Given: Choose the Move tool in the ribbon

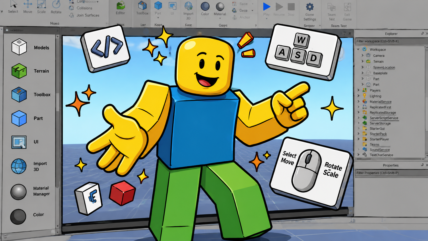Looking at the screenshot, I should [28, 7].
